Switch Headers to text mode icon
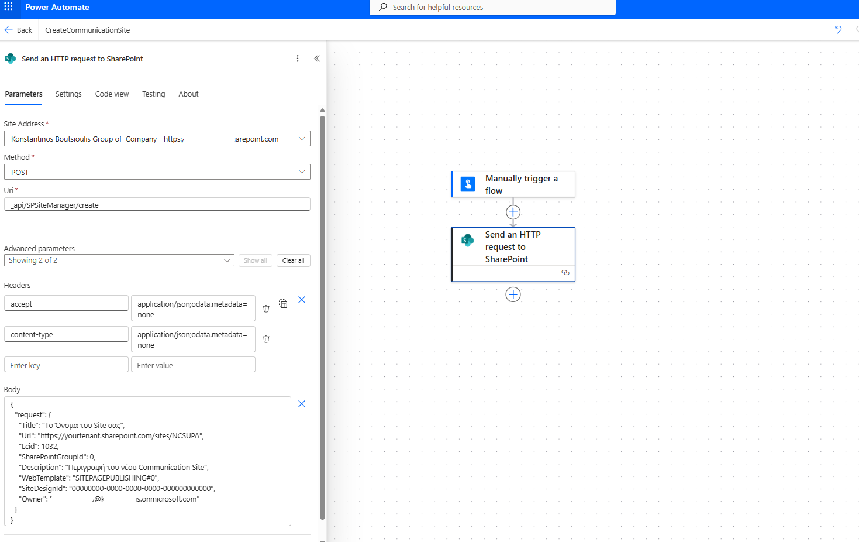This screenshot has width=859, height=542. pyautogui.click(x=283, y=303)
